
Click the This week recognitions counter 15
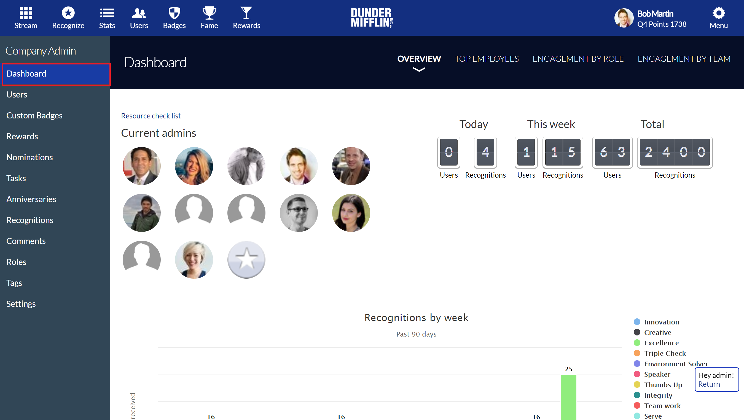click(x=563, y=152)
